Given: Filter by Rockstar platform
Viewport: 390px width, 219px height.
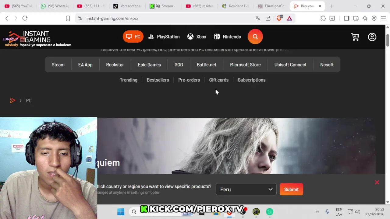Looking at the screenshot, I should [x=115, y=65].
